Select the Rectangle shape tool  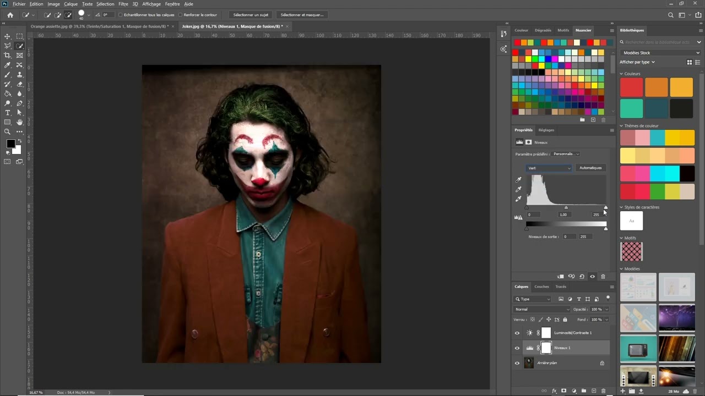tap(7, 122)
